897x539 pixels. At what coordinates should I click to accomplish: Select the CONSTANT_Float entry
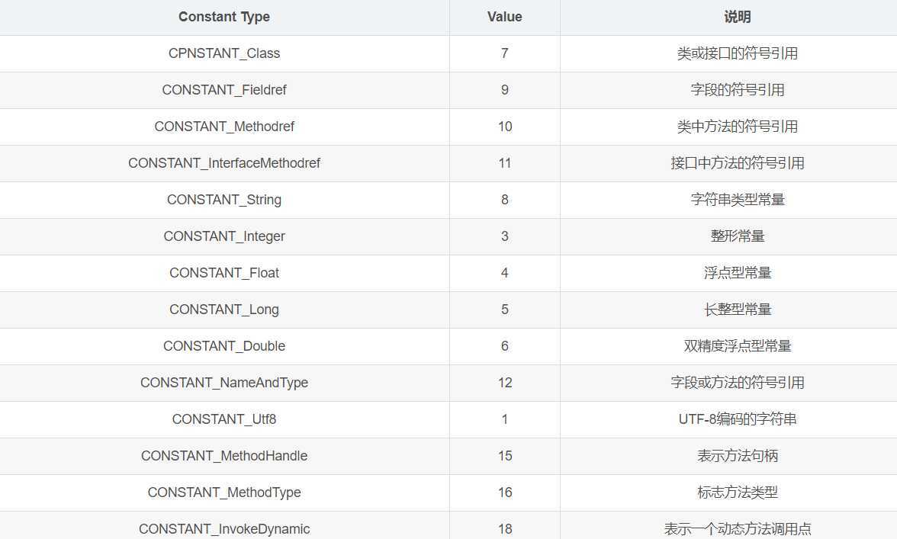tap(224, 273)
